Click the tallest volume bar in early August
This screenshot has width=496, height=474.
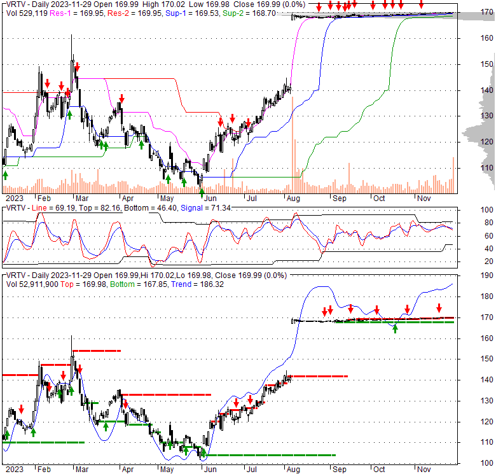coord(293,145)
